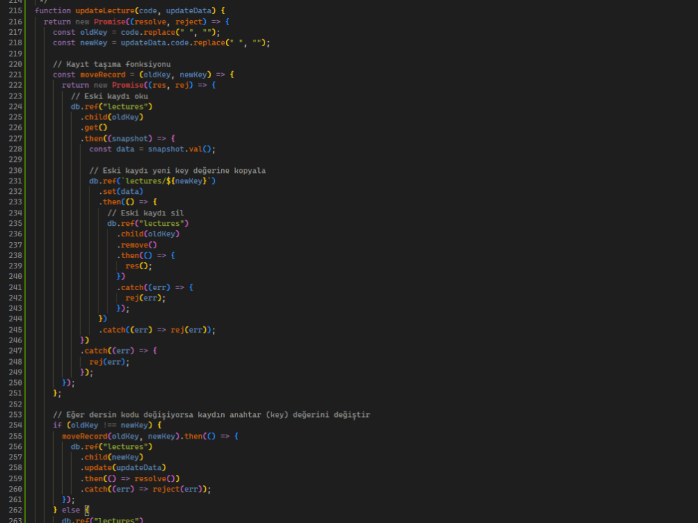Click snapshot.val() on line 228
The image size is (698, 523).
tap(179, 149)
